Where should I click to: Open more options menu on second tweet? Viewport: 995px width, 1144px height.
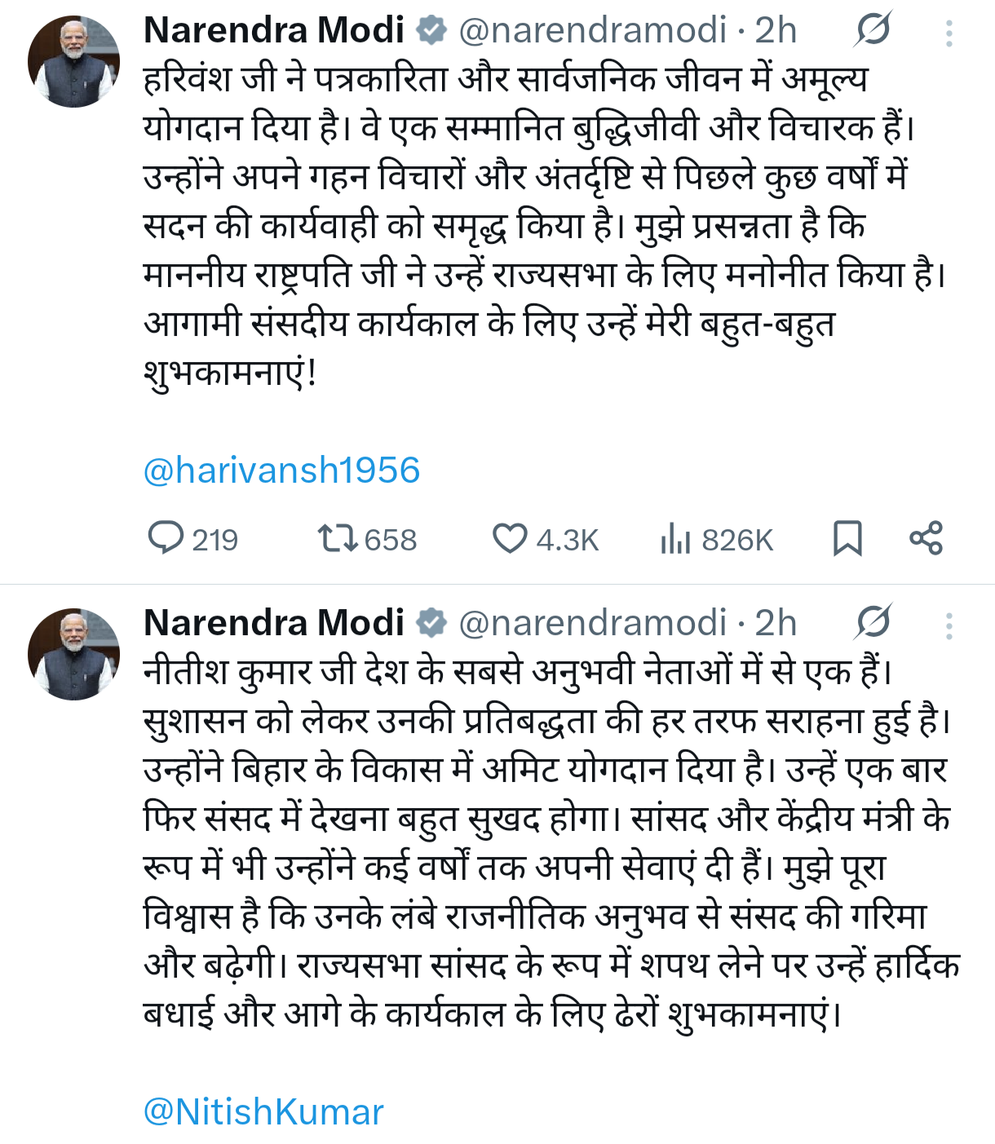[949, 625]
